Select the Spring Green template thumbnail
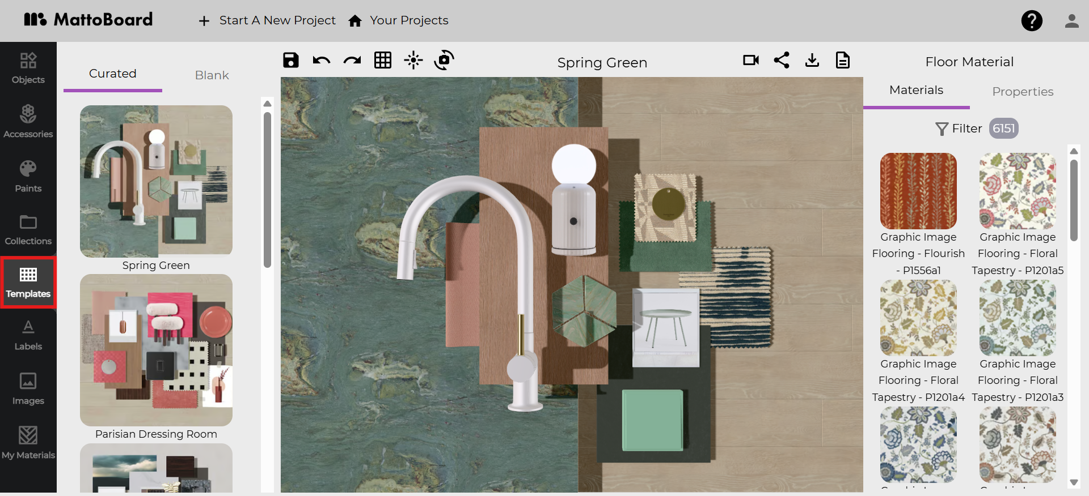The image size is (1089, 496). point(156,181)
